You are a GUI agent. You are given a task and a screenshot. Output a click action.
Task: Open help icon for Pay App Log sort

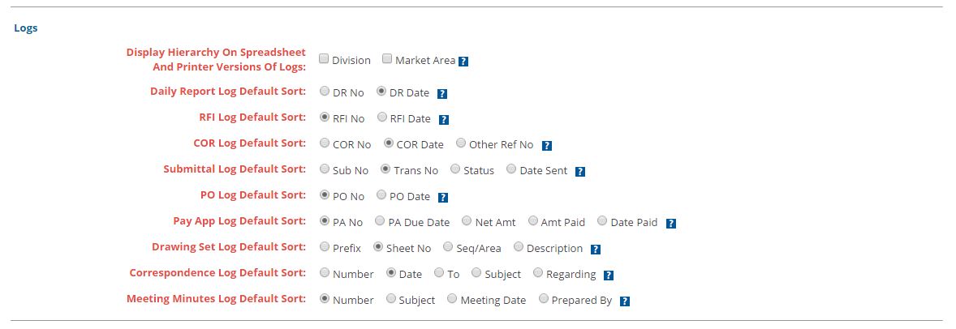pyautogui.click(x=670, y=224)
